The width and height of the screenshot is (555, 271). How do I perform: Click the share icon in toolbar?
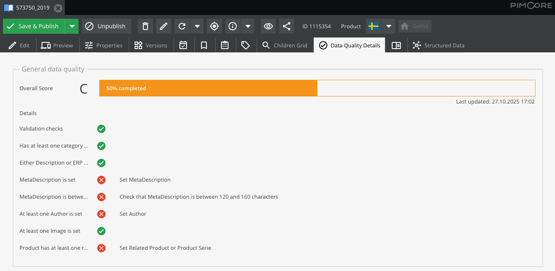tap(287, 26)
